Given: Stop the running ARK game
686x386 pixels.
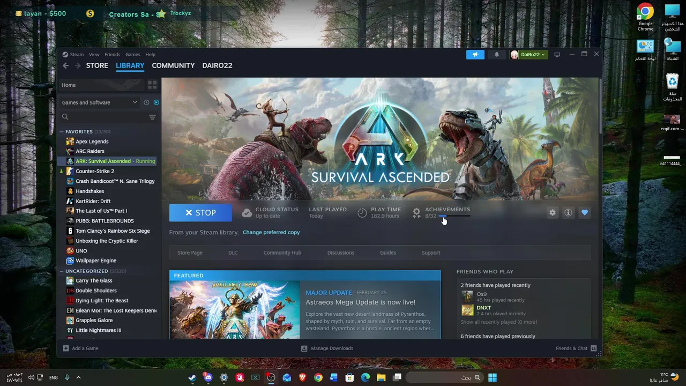Looking at the screenshot, I should (200, 213).
